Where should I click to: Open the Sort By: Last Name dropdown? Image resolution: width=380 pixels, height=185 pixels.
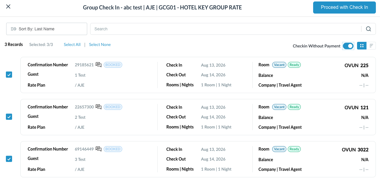point(47,29)
